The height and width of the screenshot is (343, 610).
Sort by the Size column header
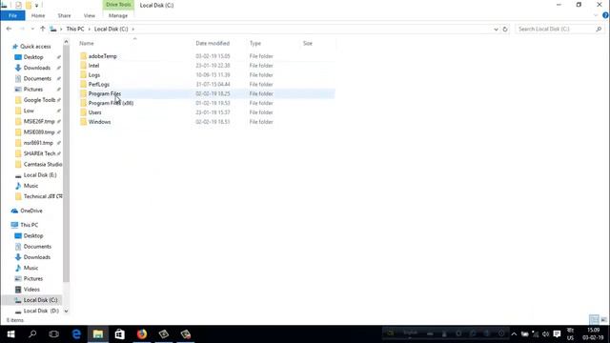tap(307, 43)
